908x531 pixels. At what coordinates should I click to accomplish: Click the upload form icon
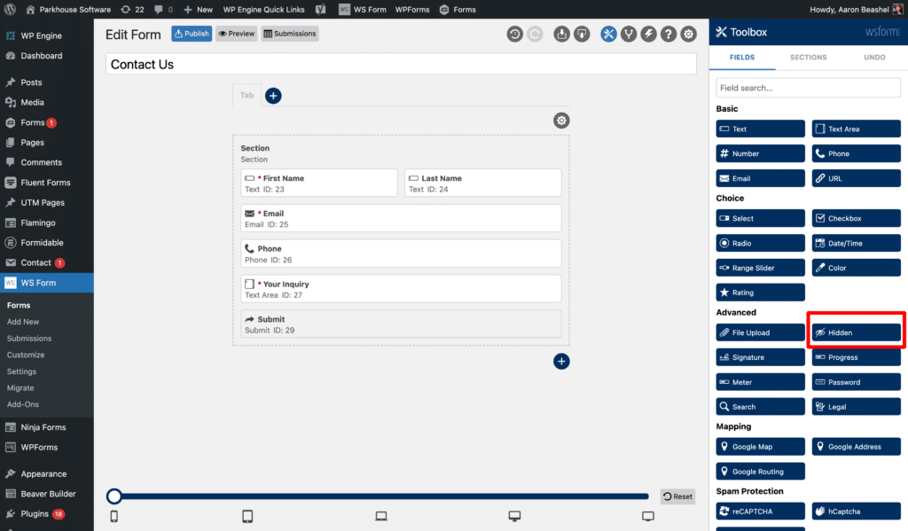[561, 35]
